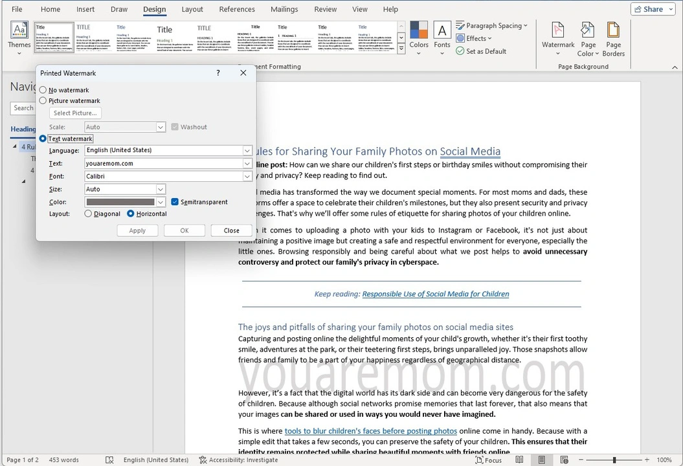Image resolution: width=683 pixels, height=466 pixels.
Task: Click Set as Default
Action: point(481,51)
